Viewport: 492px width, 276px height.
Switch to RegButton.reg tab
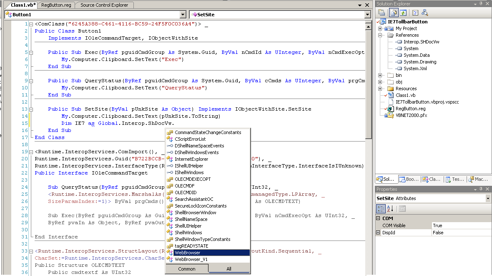click(56, 5)
